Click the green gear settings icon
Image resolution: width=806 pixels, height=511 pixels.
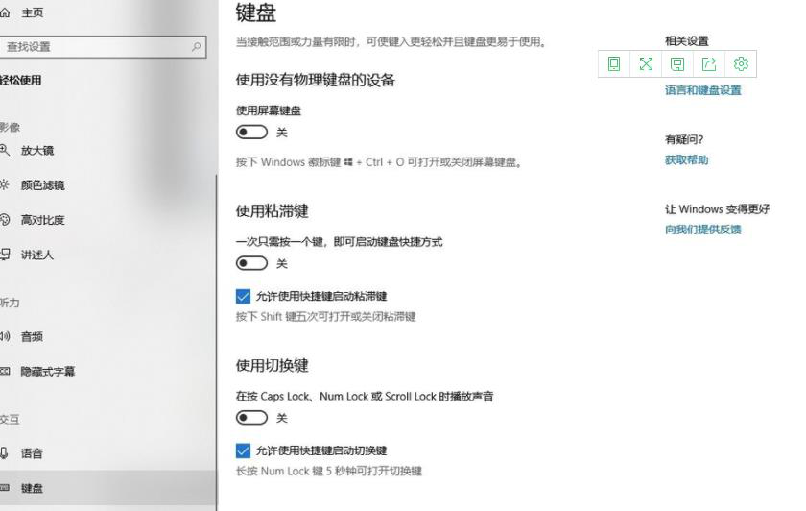[741, 63]
